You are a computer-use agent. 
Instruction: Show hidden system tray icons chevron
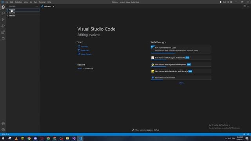226,138
